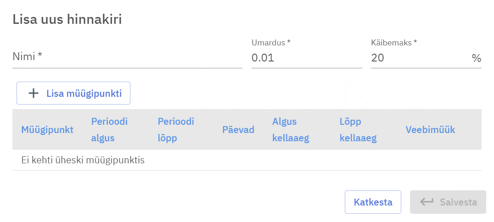Click the Perioodi algus column header
Screen dimensions: 494x222
coord(109,130)
